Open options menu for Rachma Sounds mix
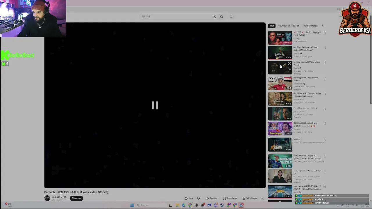The image size is (372, 209). (325, 156)
